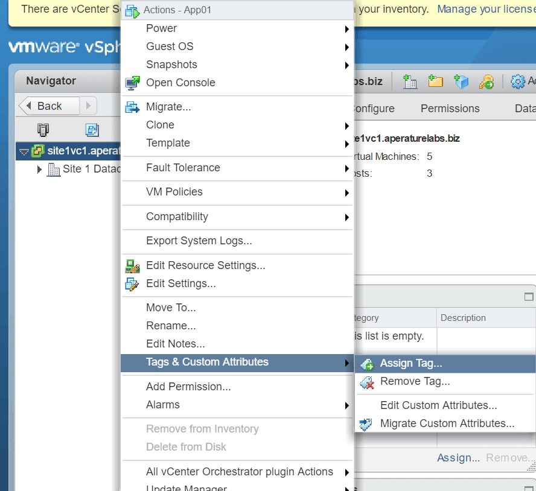
Task: Click the Create new datacenter toolbar icon
Action: 410,81
